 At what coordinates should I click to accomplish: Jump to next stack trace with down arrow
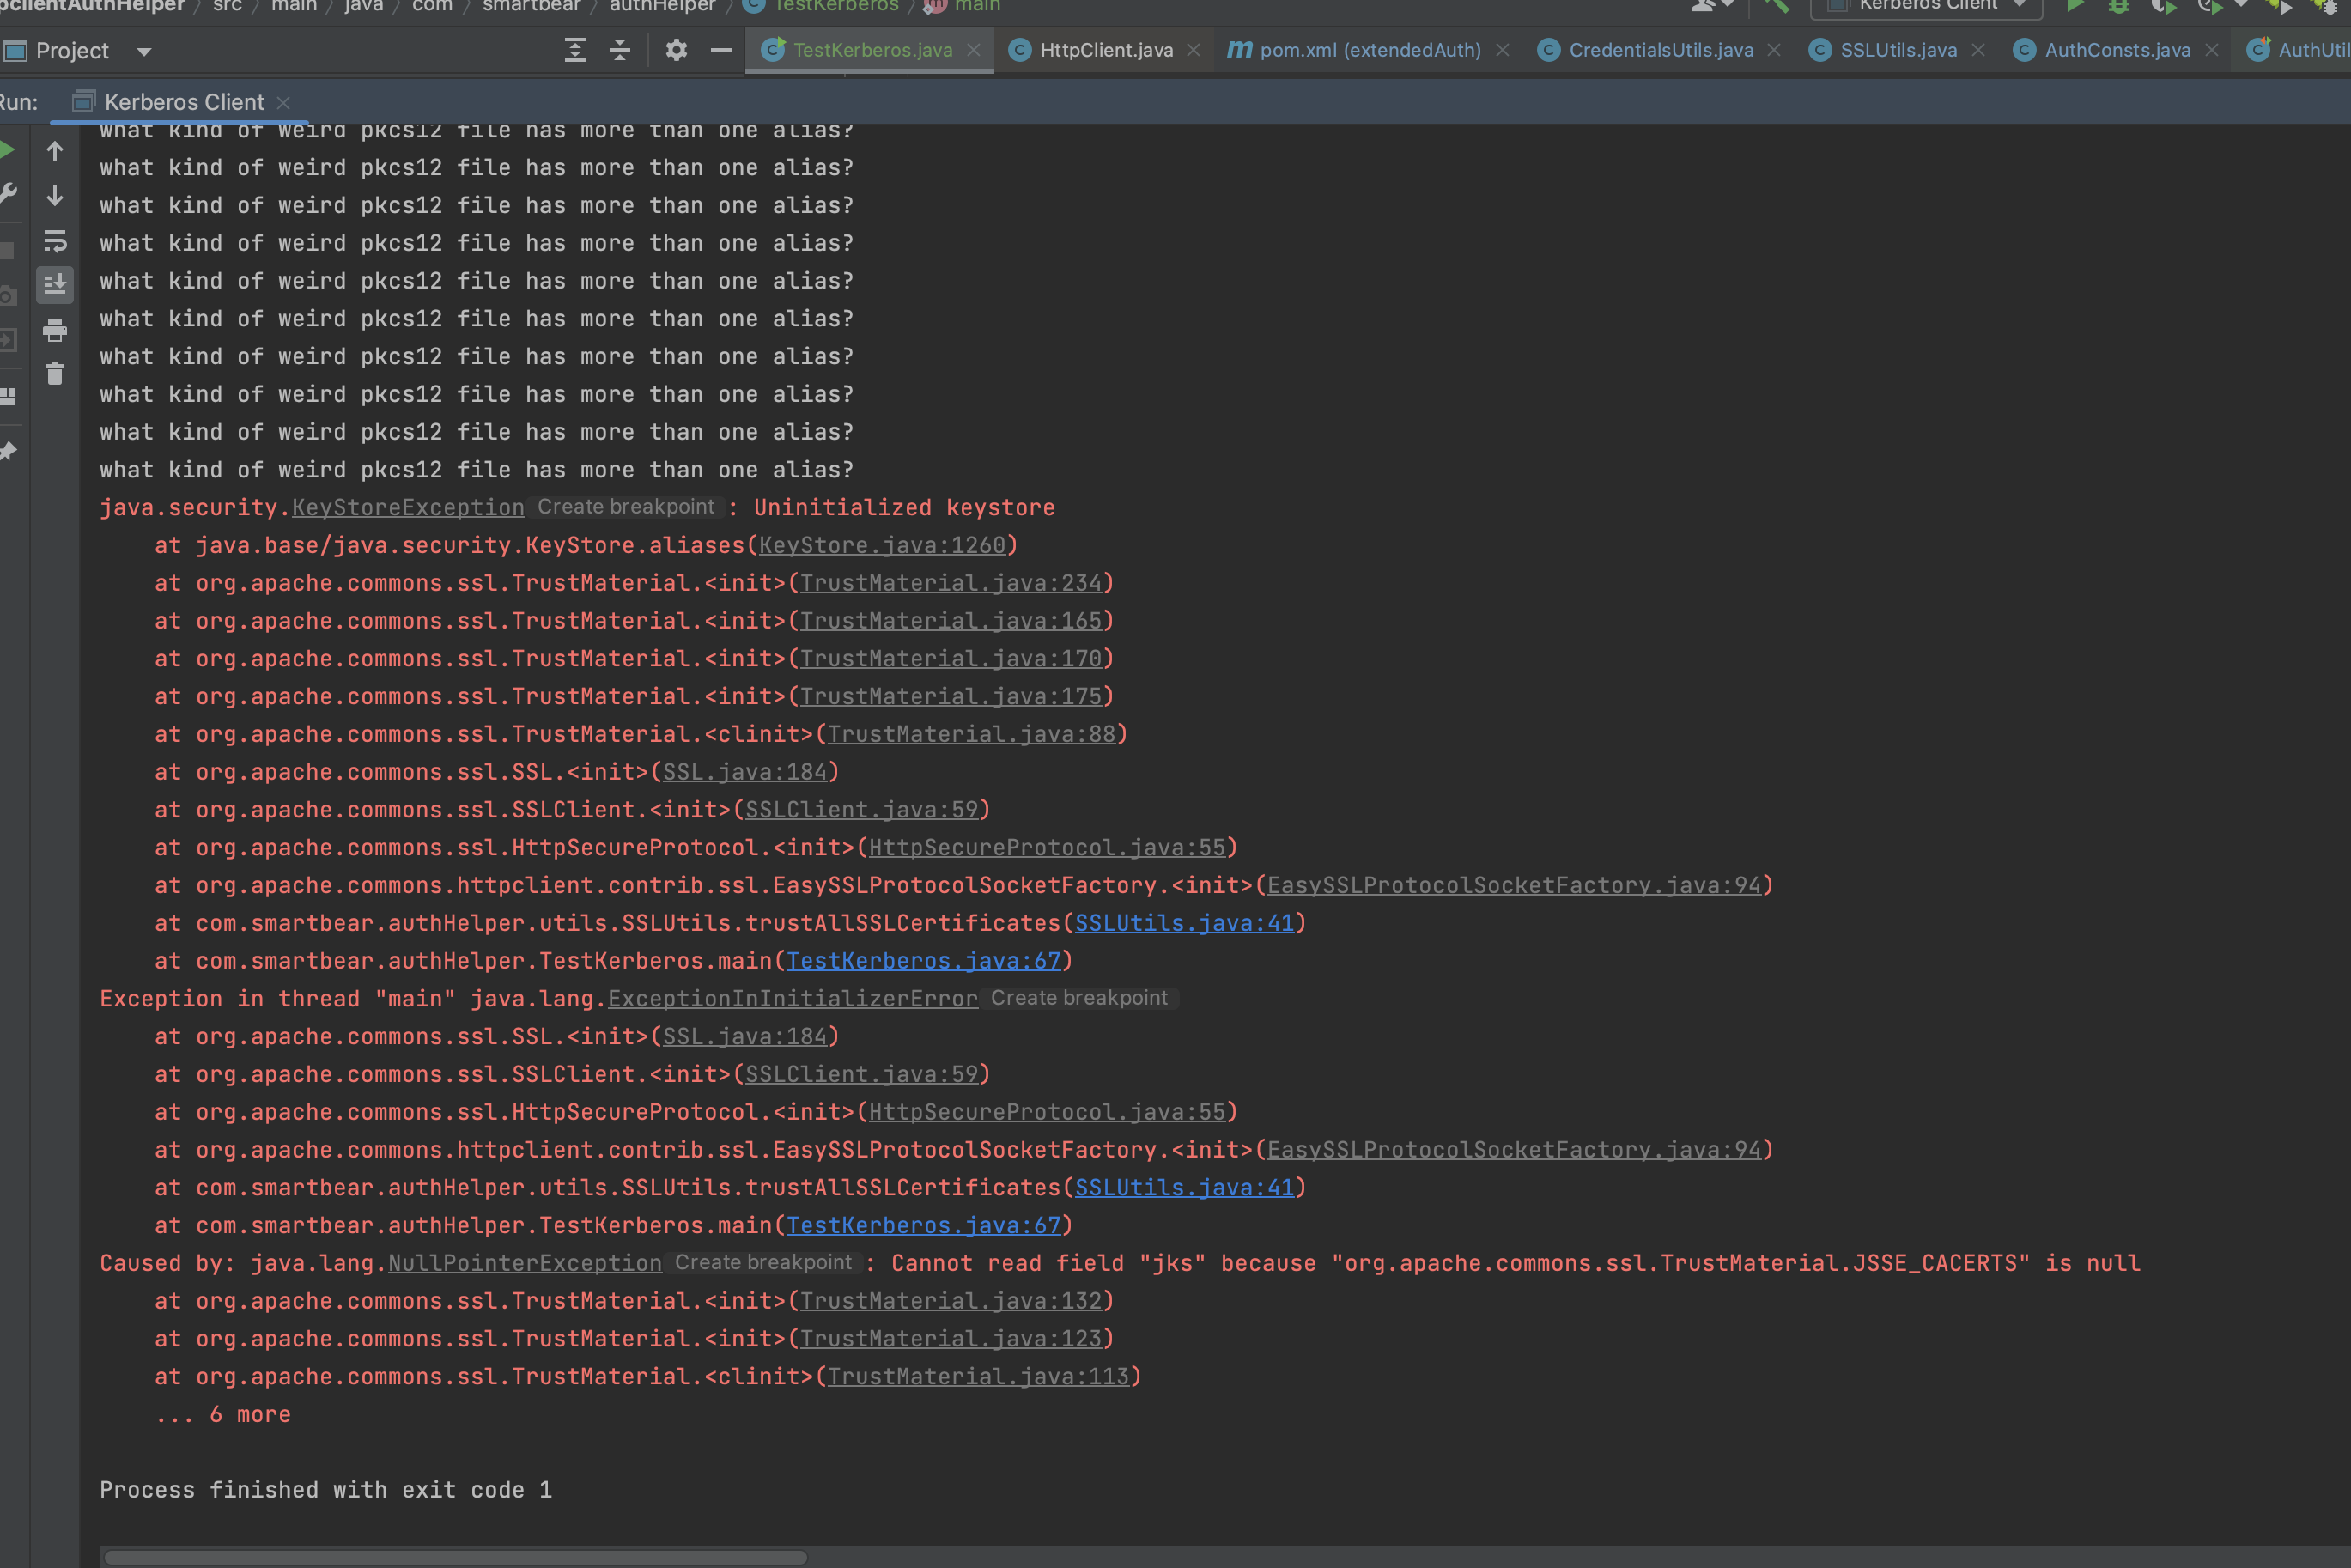pos(55,196)
